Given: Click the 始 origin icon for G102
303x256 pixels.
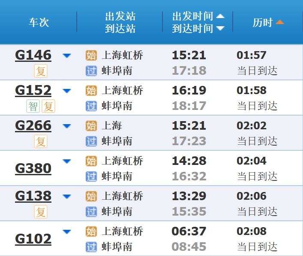Looking at the screenshot, I should [91, 232].
